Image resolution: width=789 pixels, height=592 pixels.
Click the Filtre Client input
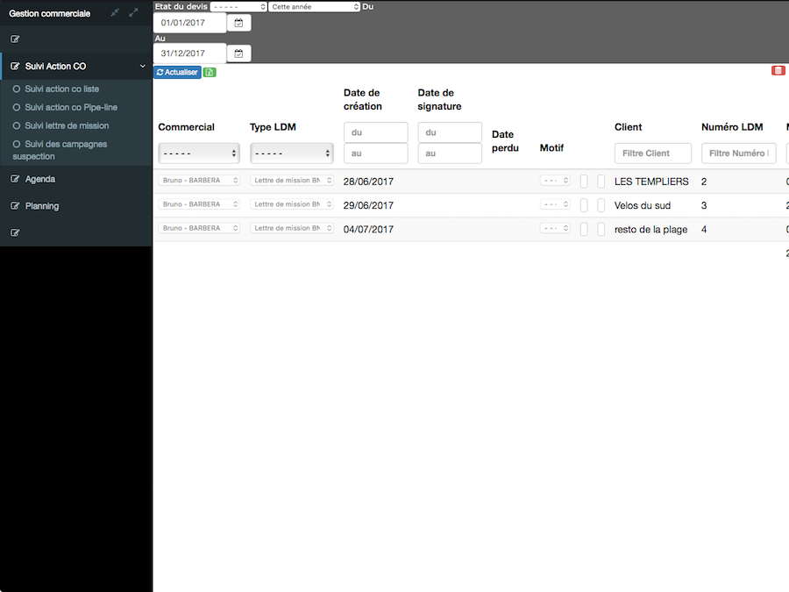pyautogui.click(x=653, y=153)
